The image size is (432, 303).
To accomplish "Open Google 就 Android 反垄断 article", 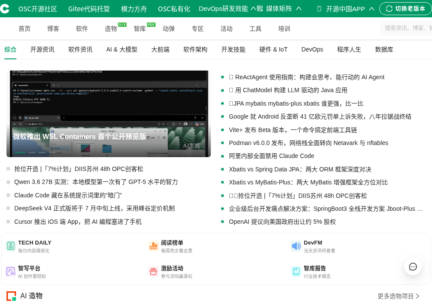I will click(320, 116).
